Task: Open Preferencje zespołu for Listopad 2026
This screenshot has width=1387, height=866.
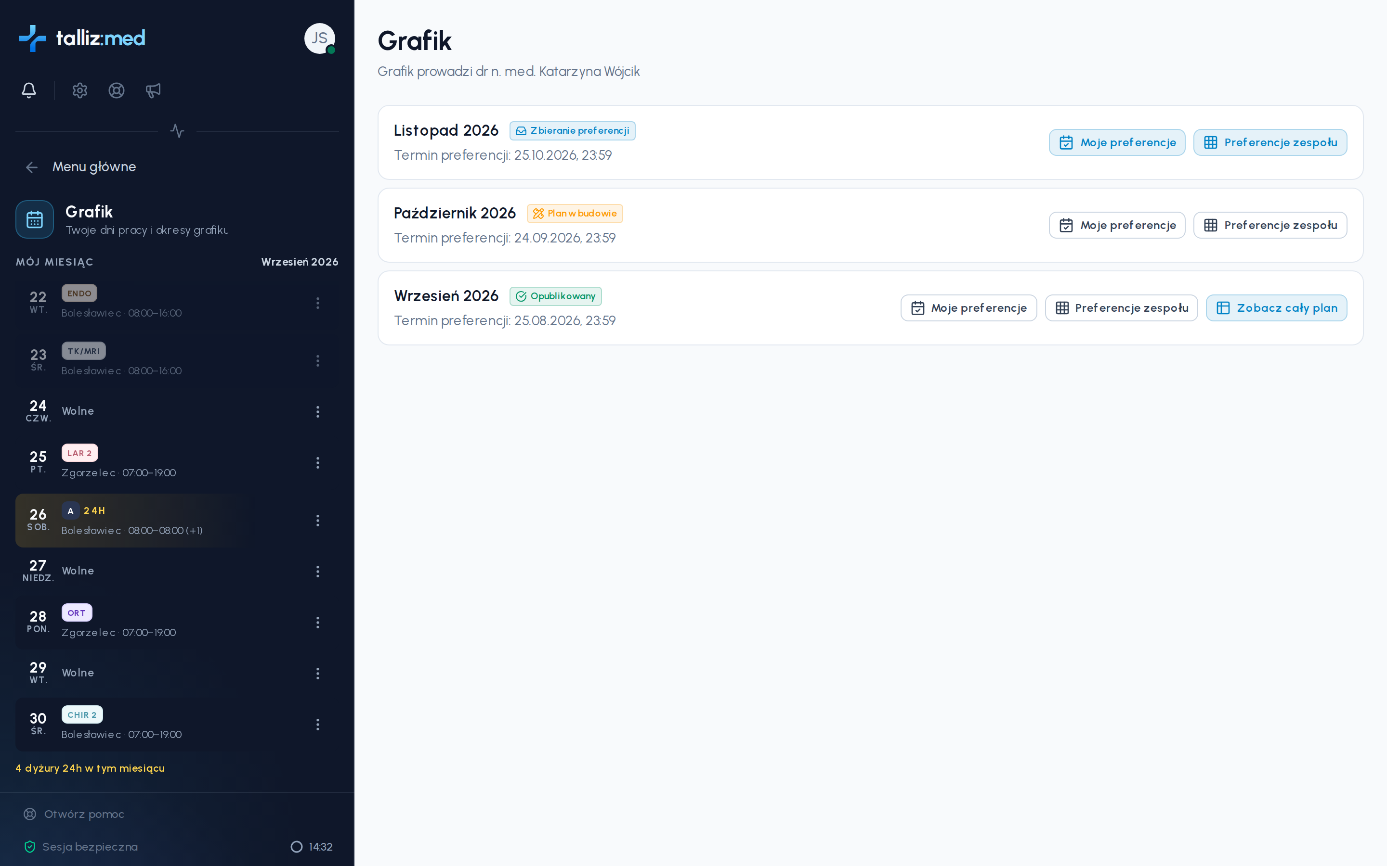Action: pyautogui.click(x=1270, y=142)
